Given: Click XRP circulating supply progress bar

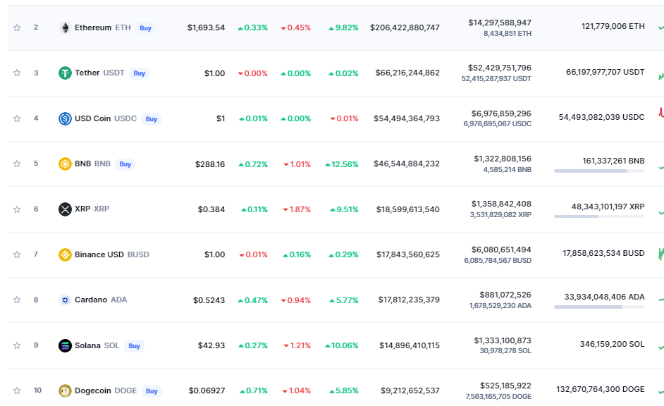Looking at the screenshot, I should click(599, 216).
